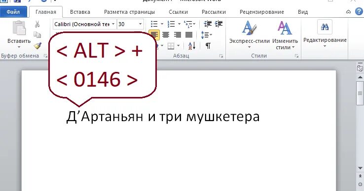This screenshot has height=191, width=364.
Task: Select the Format Painter brush
Action: pyautogui.click(x=37, y=45)
